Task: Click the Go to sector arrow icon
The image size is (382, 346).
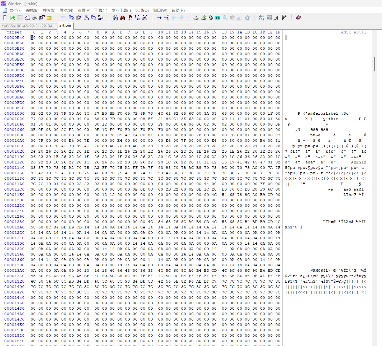Action: pos(167,18)
